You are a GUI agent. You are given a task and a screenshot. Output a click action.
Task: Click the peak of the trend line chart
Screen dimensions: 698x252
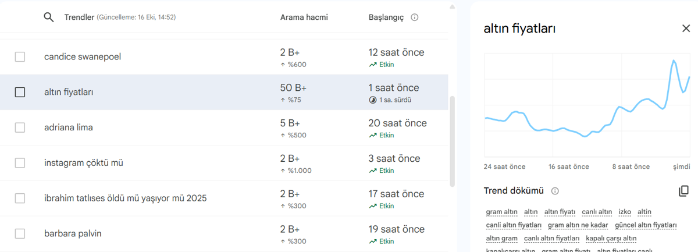pyautogui.click(x=674, y=61)
